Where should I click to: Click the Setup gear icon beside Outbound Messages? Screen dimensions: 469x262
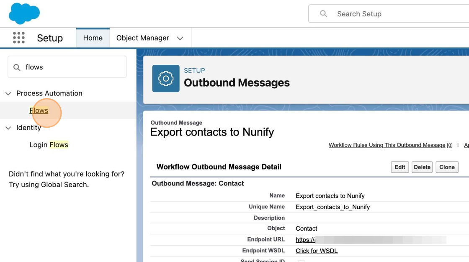(x=166, y=78)
